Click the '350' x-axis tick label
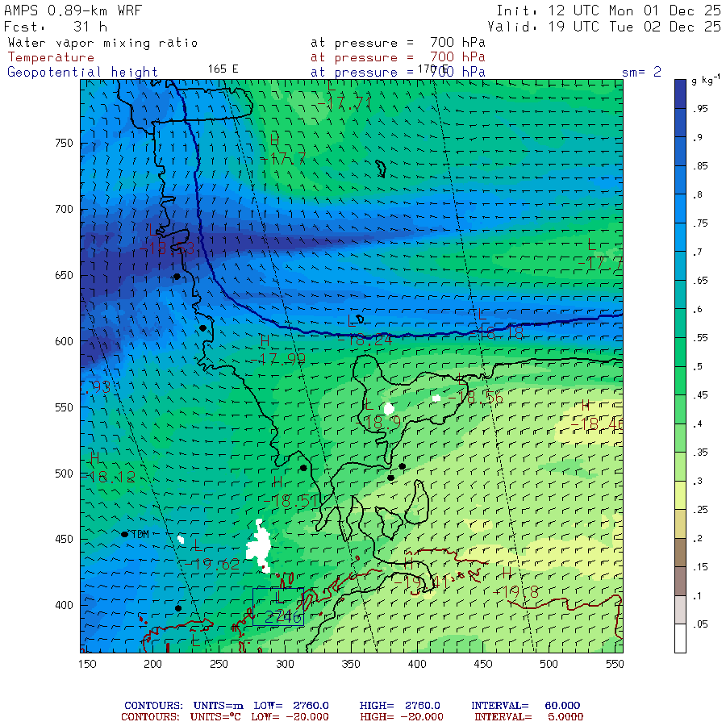Screen dimensions: 726x726 click(x=351, y=664)
